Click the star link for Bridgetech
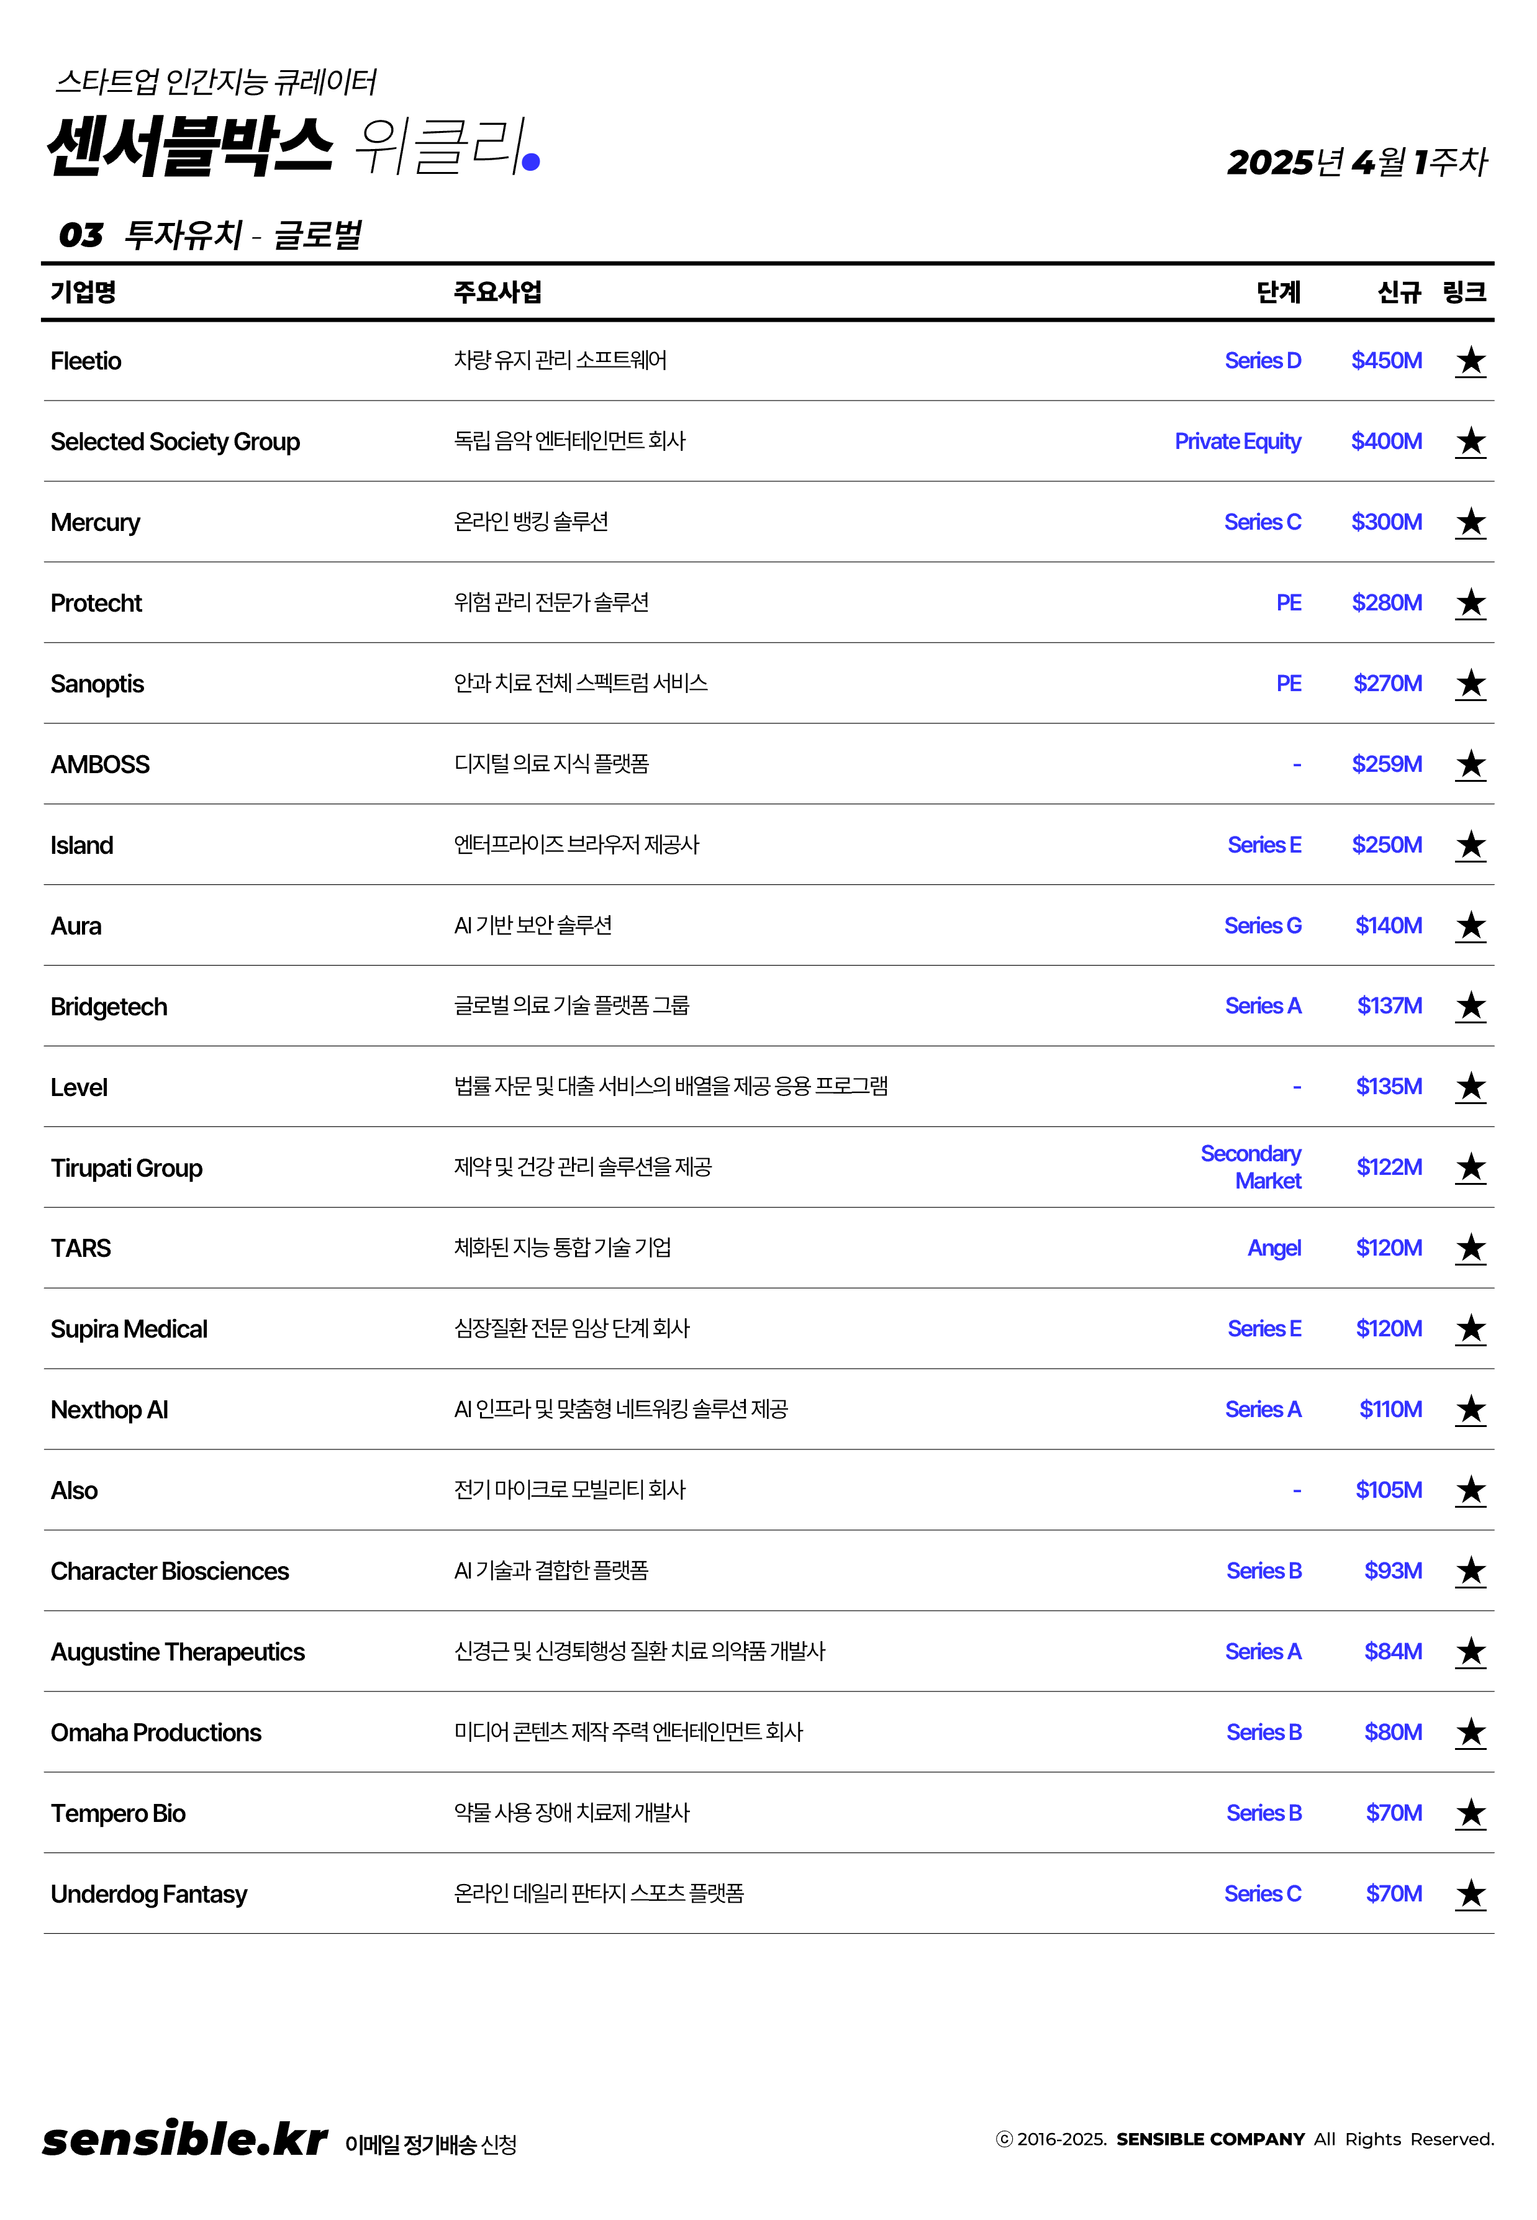Viewport: 1537px width, 2220px height. click(x=1469, y=1006)
